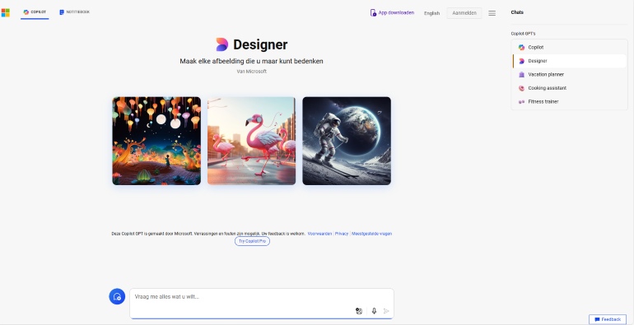Start a new topic with the blue chat icon
Viewport: 634px width, 325px height.
tap(117, 296)
